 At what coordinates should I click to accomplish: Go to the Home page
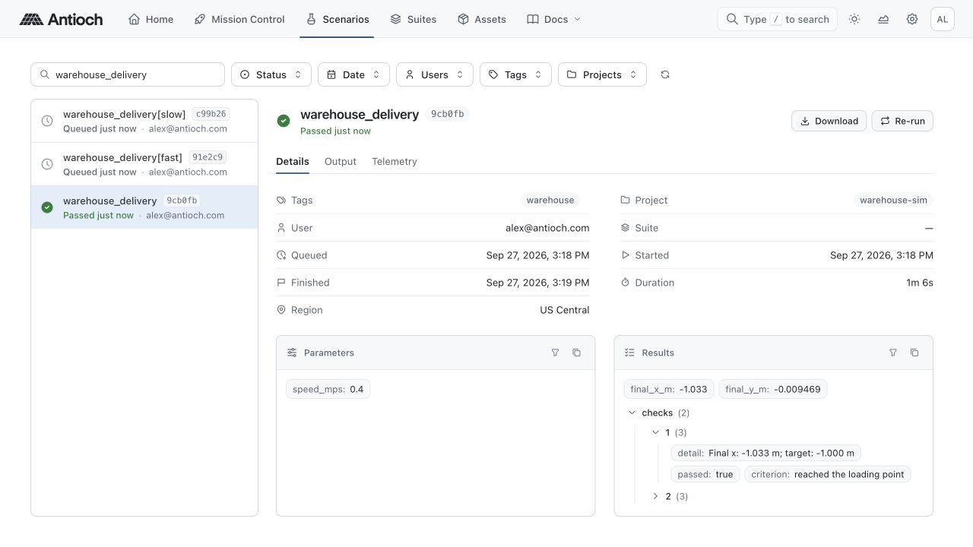pyautogui.click(x=151, y=19)
